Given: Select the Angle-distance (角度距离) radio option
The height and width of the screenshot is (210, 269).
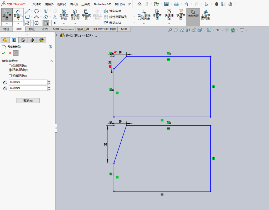Looking at the screenshot, I should tap(10, 66).
